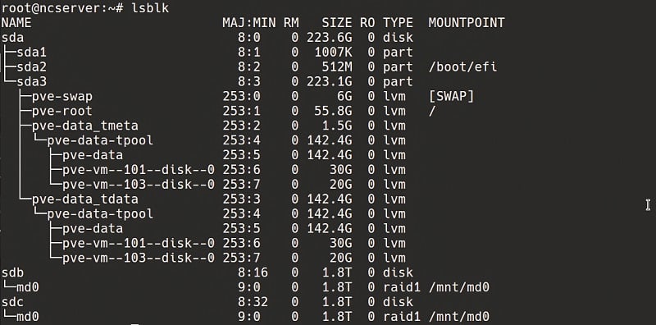Select the TYPE column header

[x=398, y=23]
